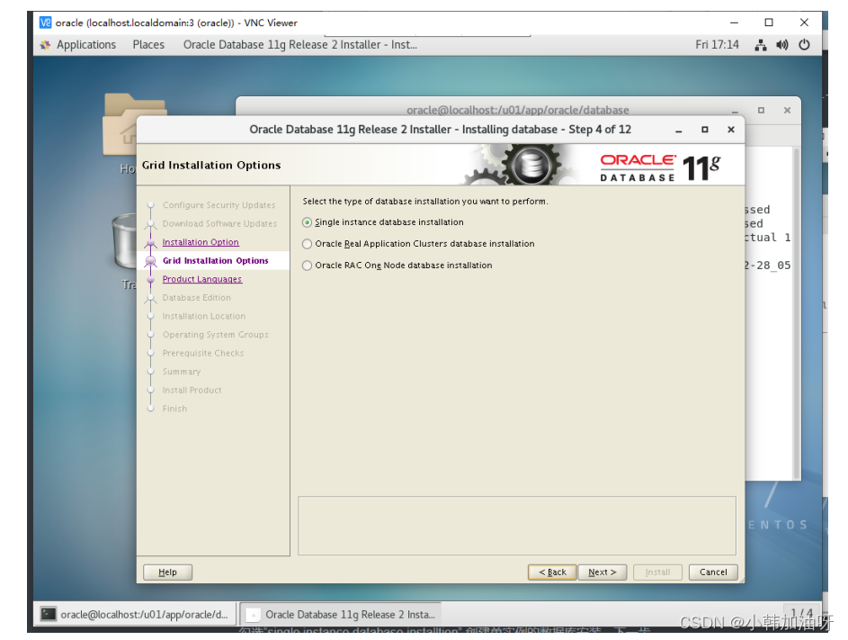Screen dimensions: 848x640
Task: Click Install Product step label
Action: point(192,390)
